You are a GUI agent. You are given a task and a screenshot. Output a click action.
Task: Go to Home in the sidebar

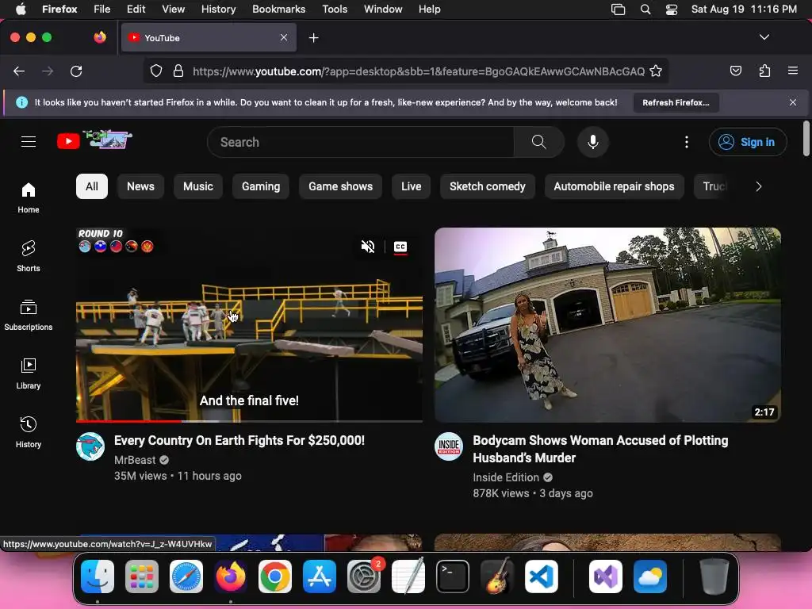pyautogui.click(x=29, y=197)
